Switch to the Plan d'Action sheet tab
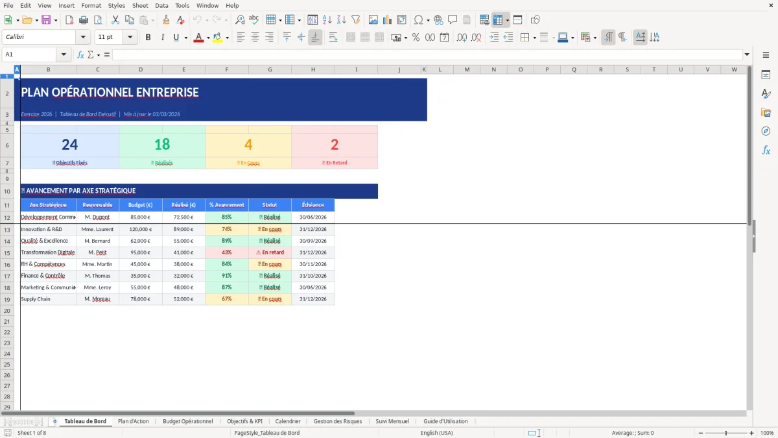The width and height of the screenshot is (778, 438). coord(134,420)
